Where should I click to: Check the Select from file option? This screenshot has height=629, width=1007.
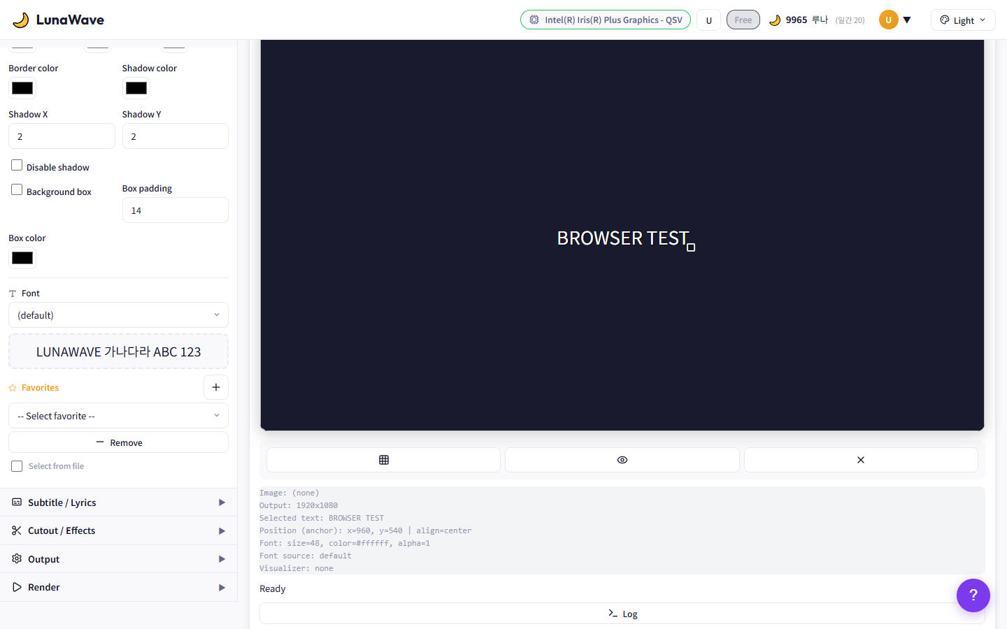tap(17, 466)
